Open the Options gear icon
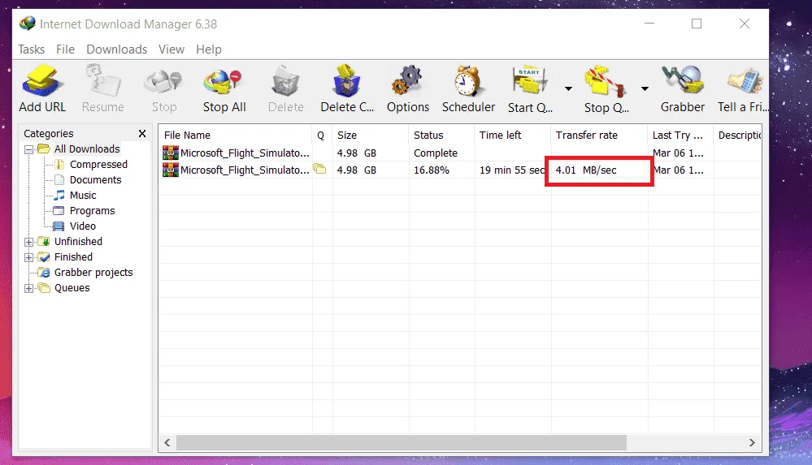812x465 pixels. pos(407,80)
